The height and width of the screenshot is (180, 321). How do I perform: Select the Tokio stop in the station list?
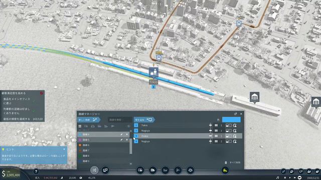coord(188,125)
